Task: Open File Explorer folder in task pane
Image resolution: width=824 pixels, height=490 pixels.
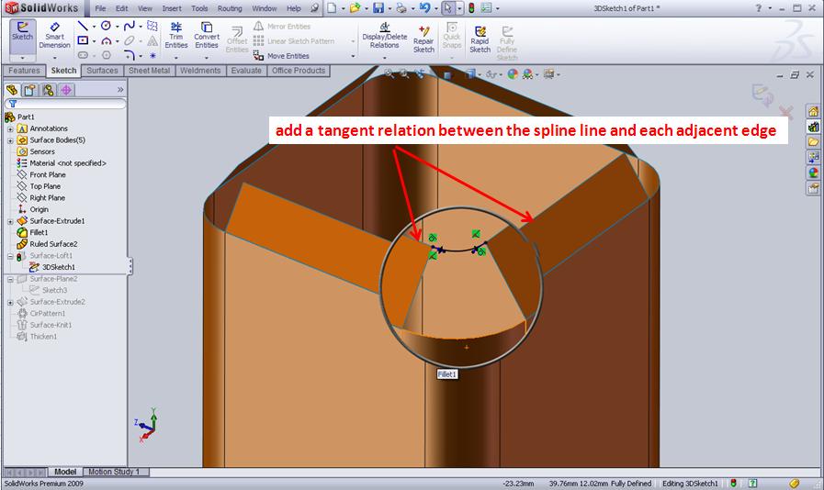Action: (x=813, y=142)
